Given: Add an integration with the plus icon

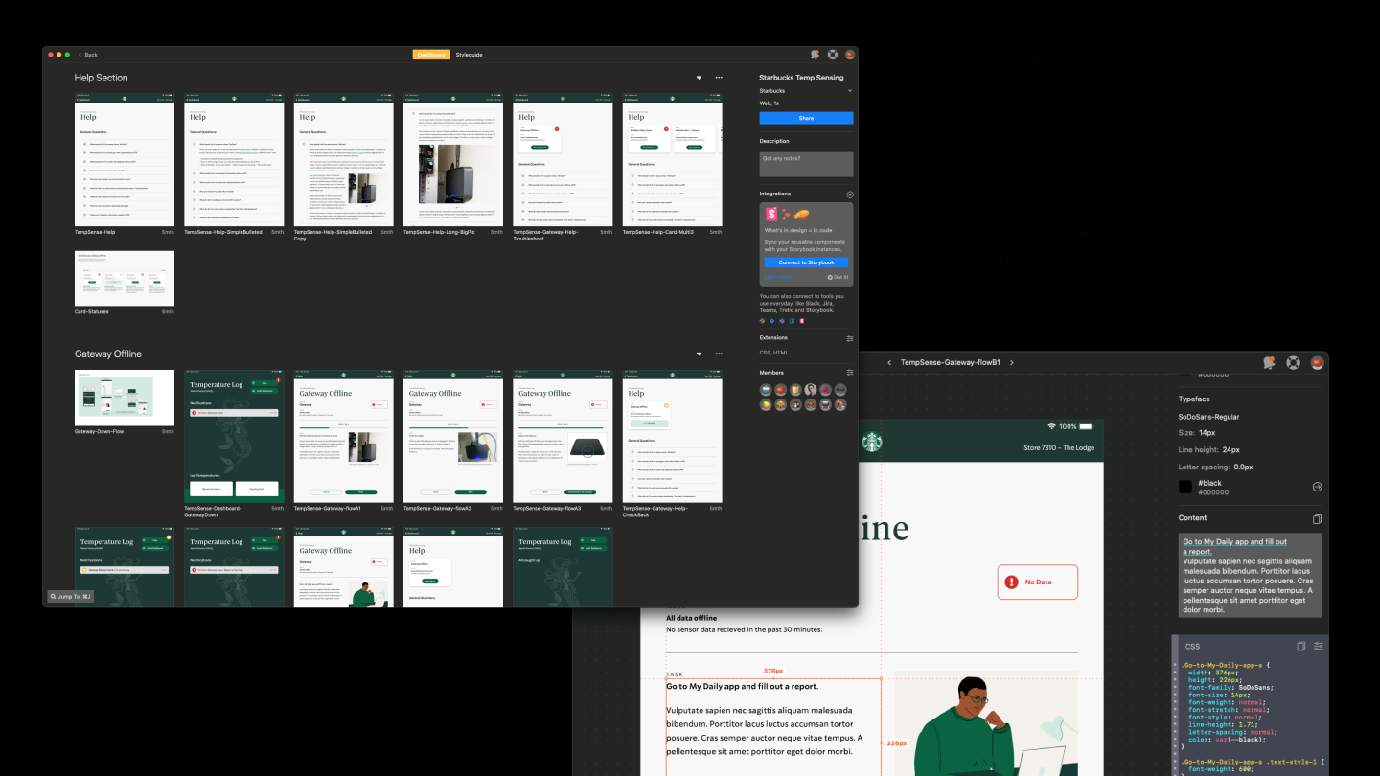Looking at the screenshot, I should [850, 194].
